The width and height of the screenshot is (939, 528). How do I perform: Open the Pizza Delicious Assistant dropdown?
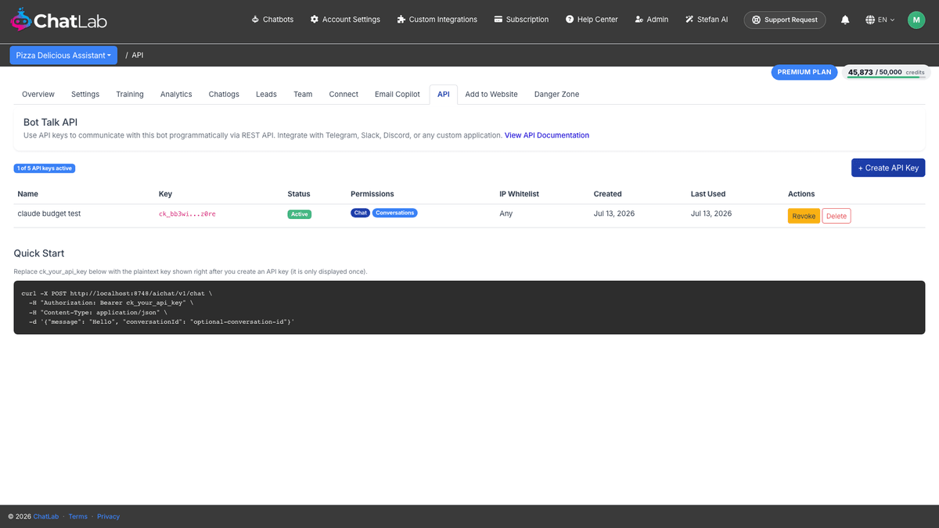63,56
